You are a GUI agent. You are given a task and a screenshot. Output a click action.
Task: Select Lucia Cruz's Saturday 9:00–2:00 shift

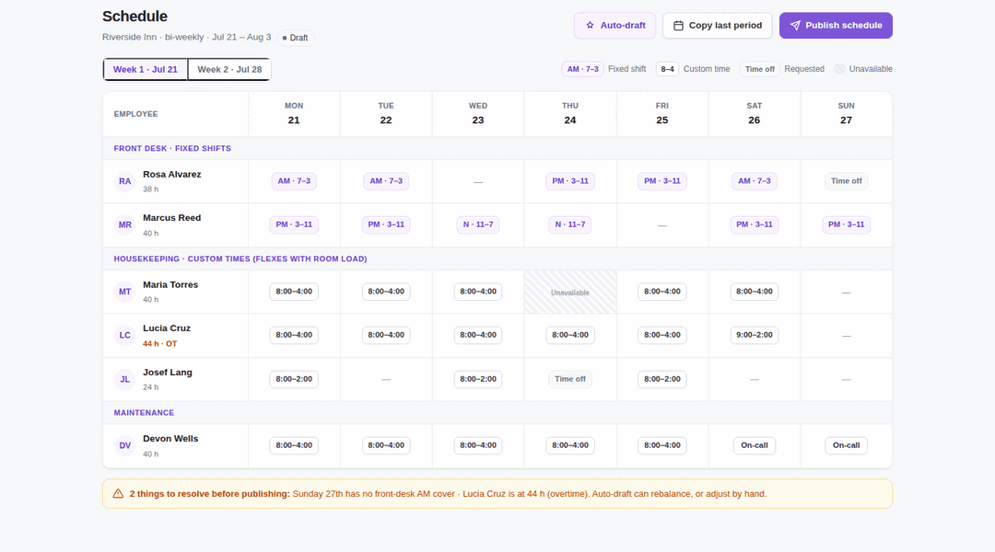pos(755,335)
